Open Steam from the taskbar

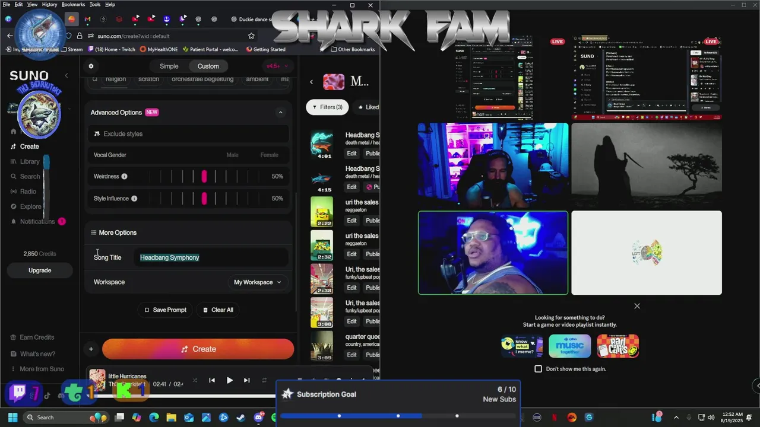coord(240,418)
